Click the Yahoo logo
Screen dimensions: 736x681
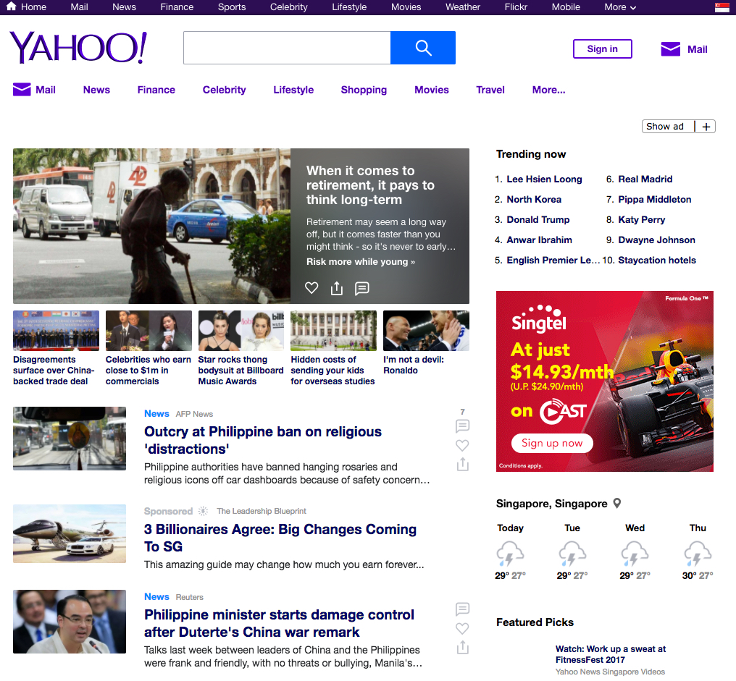(78, 47)
